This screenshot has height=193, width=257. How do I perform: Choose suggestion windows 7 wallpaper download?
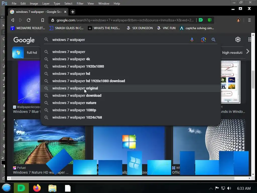(x=131, y=95)
